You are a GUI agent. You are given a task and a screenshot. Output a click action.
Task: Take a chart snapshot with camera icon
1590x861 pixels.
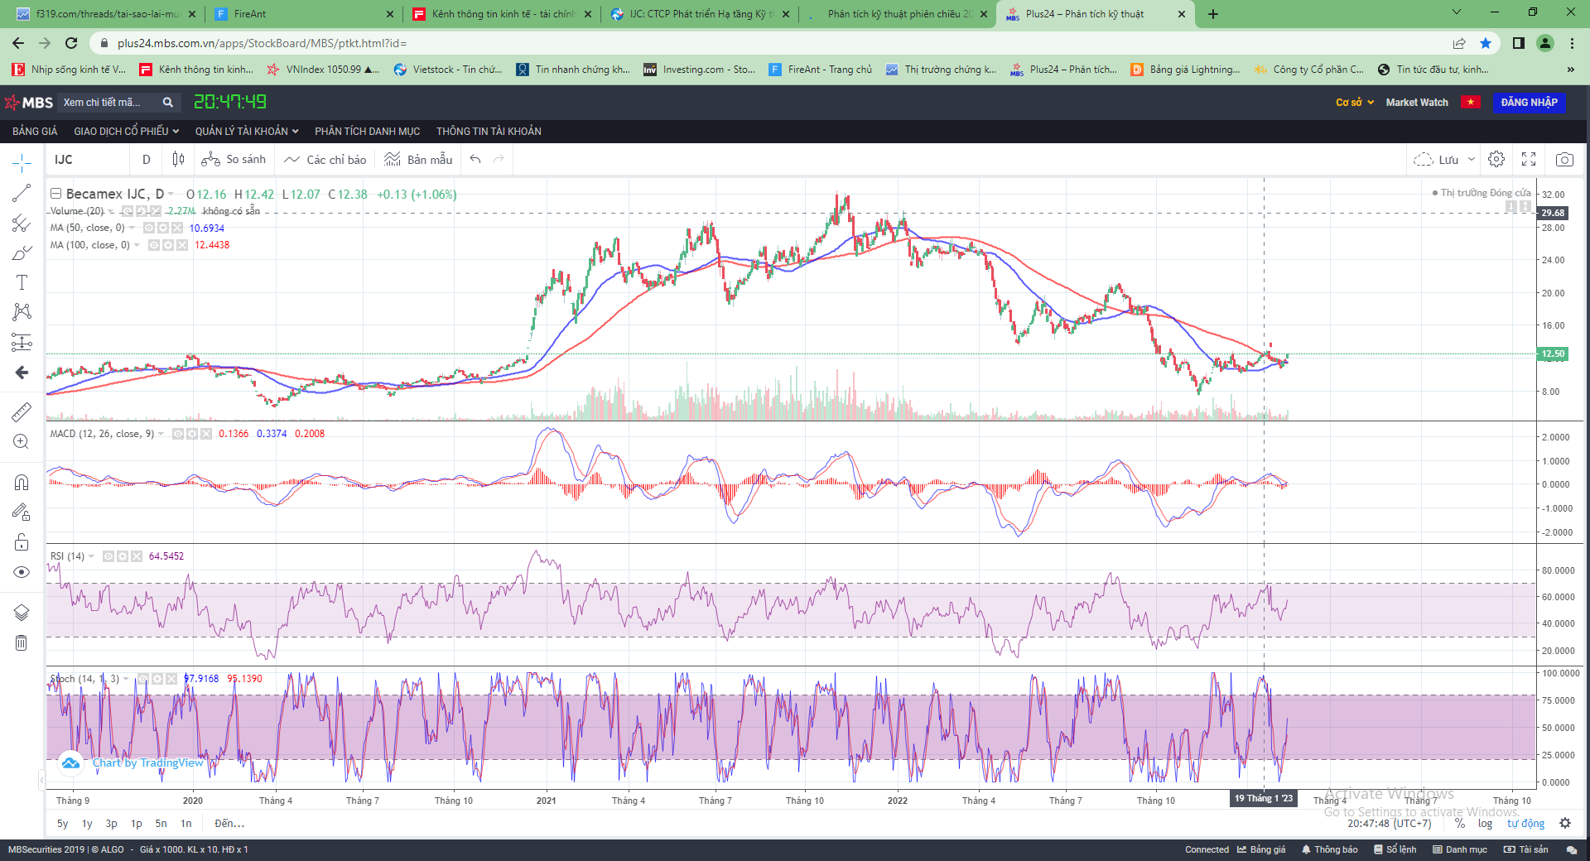click(1564, 159)
